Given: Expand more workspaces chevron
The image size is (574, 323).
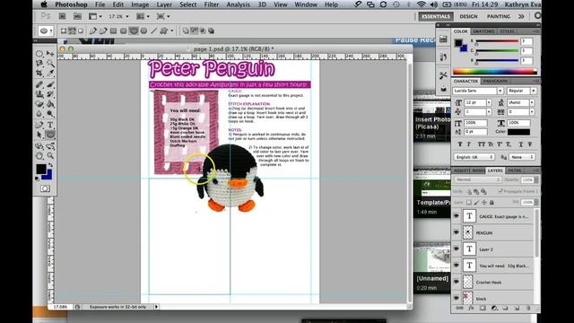Looking at the screenshot, I should tap(521, 16).
